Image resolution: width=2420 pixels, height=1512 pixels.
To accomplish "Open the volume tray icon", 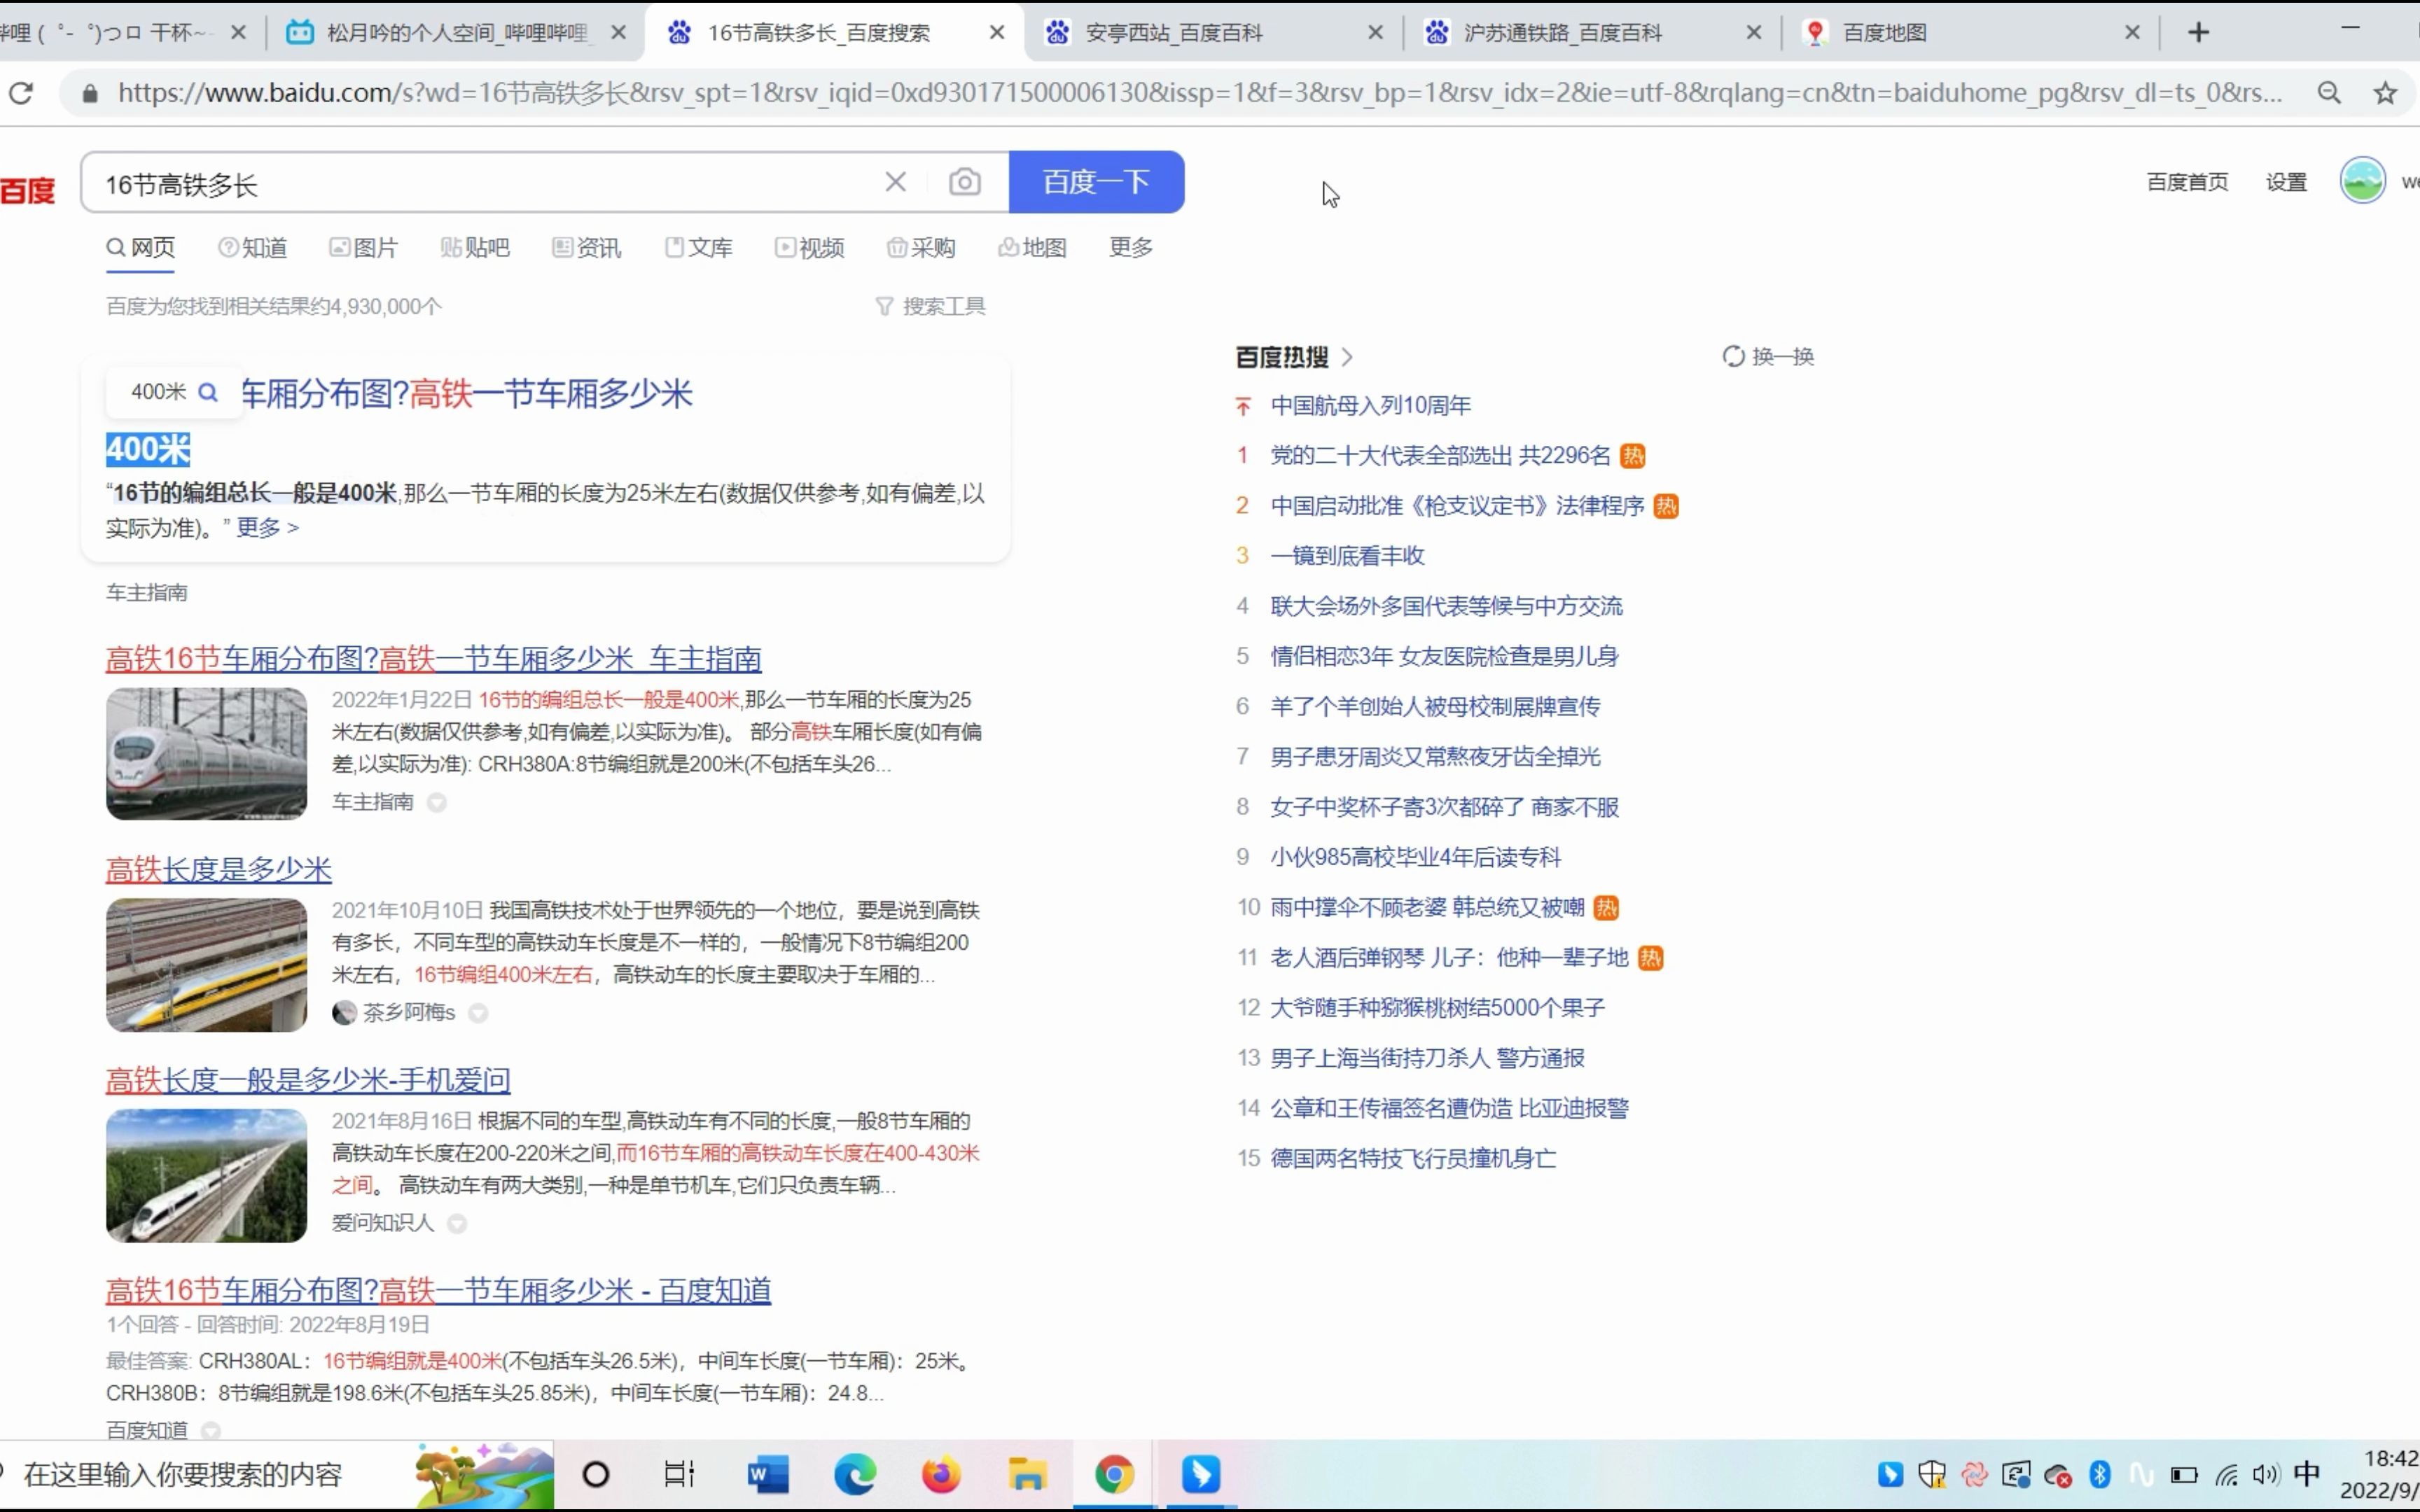I will pyautogui.click(x=2266, y=1474).
